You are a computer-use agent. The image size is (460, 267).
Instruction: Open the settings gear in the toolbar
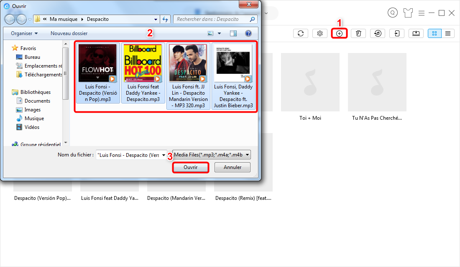[x=320, y=34]
